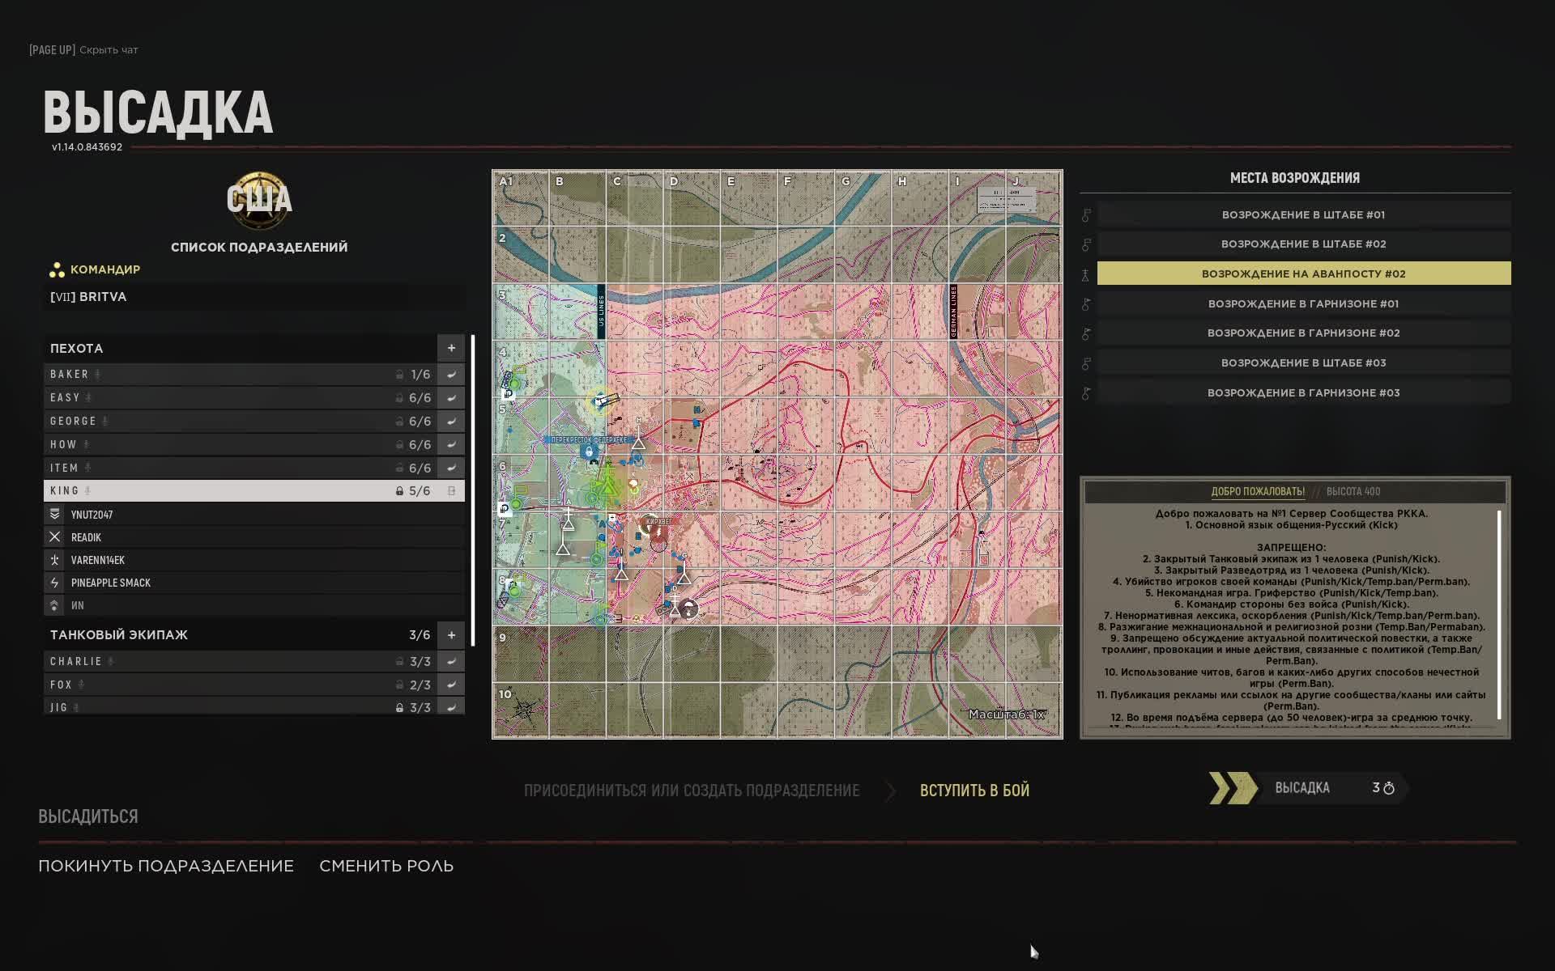This screenshot has width=1555, height=971.
Task: Click the join arrow icon for BAKER squad
Action: click(451, 375)
